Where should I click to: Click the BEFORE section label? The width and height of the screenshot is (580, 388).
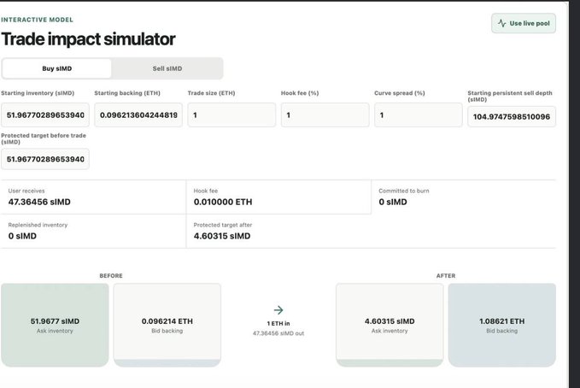pos(111,276)
